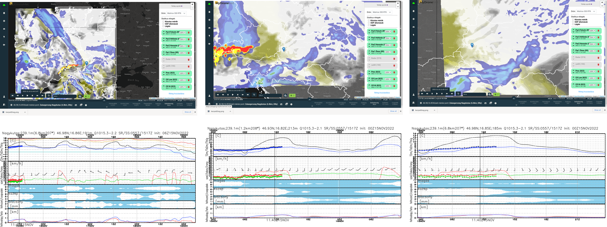Viewport: 607px width, 227px height.
Task: Open karpatDiag.png download menu chevron in middle screenshot
Action: click(x=230, y=111)
